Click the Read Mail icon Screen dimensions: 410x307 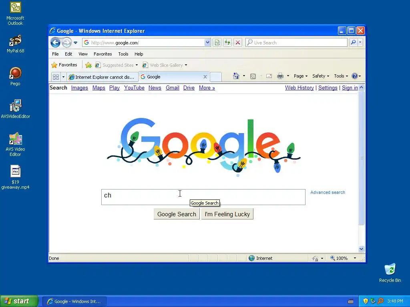(269, 76)
